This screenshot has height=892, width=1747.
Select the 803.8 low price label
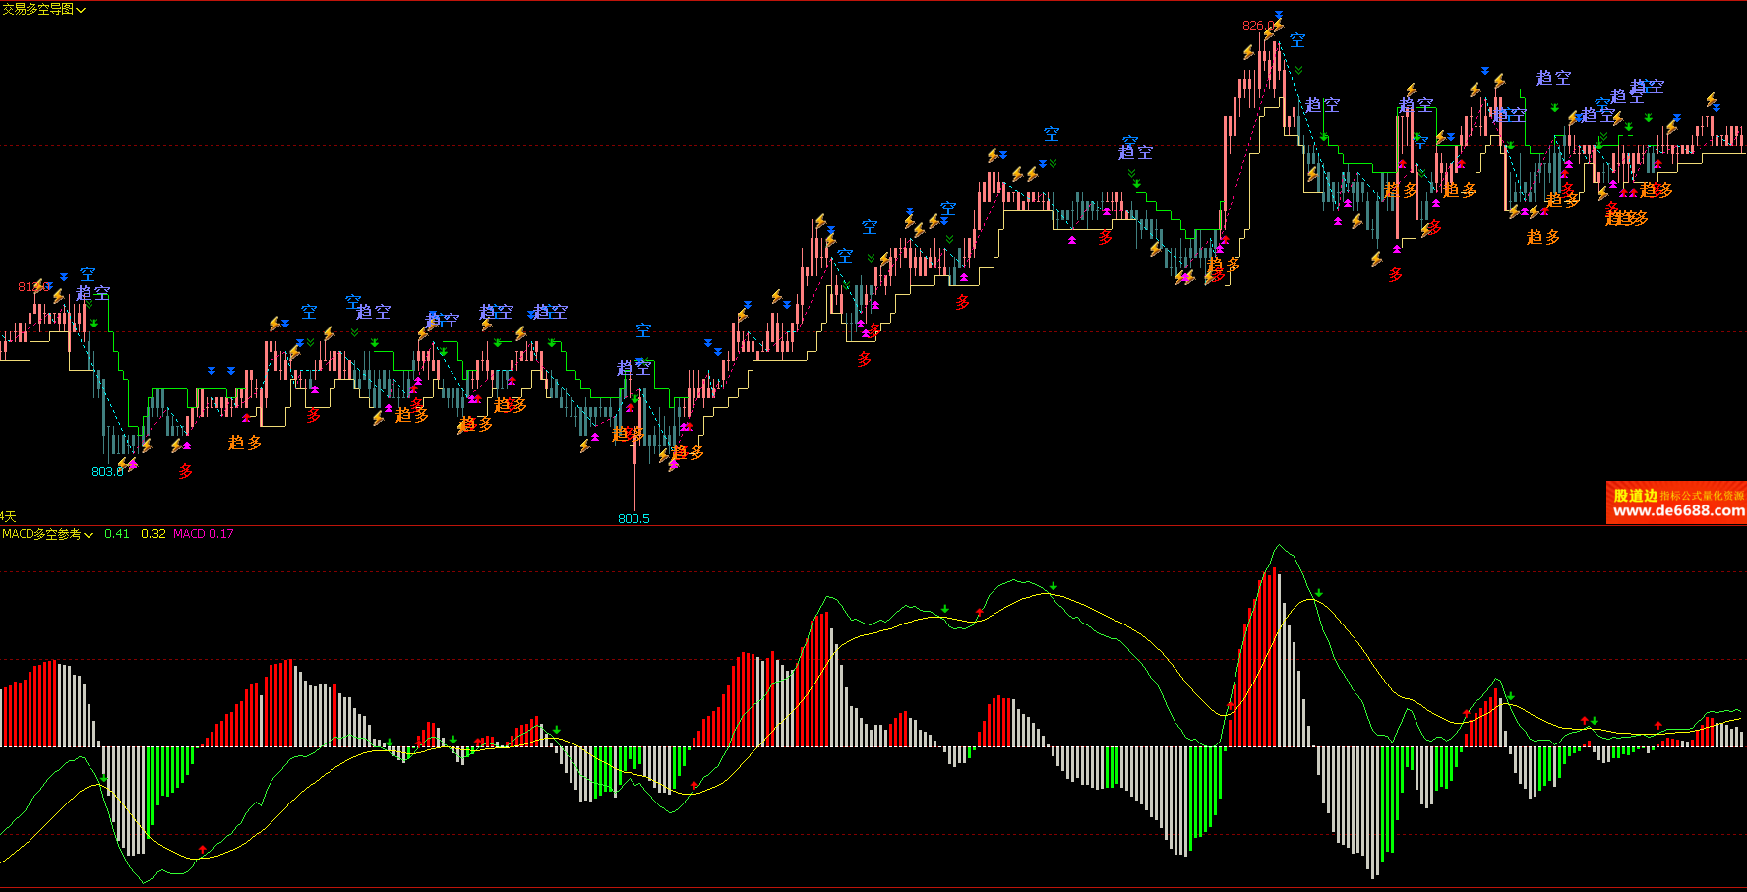107,471
